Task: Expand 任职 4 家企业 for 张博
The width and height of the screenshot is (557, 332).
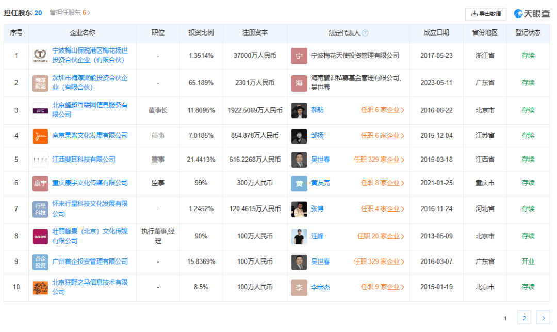Action: pyautogui.click(x=382, y=209)
